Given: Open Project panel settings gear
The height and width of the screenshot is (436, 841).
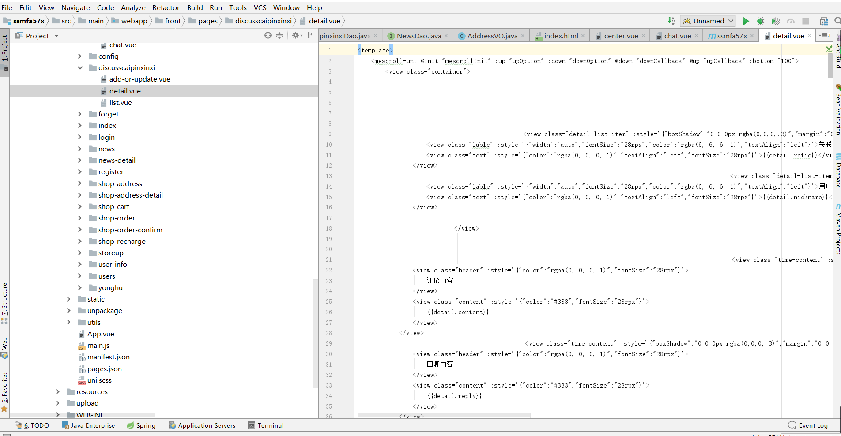Looking at the screenshot, I should click(295, 35).
